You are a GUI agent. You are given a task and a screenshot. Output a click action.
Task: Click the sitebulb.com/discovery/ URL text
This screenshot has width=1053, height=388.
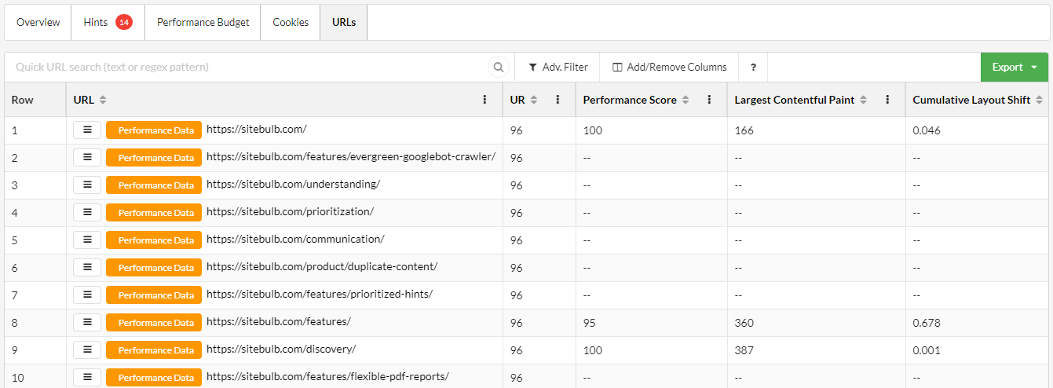pyautogui.click(x=281, y=349)
